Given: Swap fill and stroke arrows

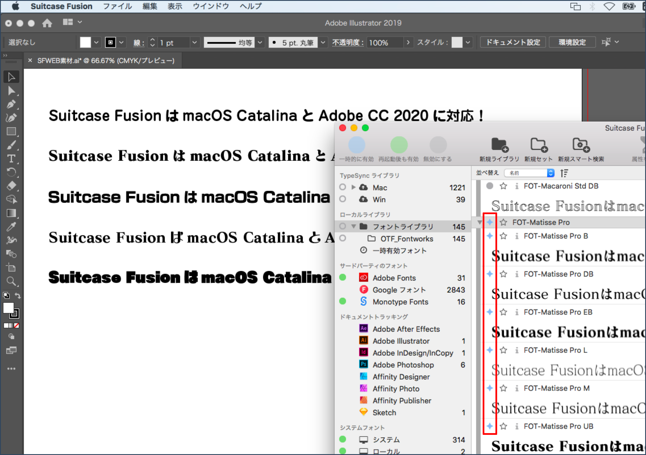Looking at the screenshot, I should [18, 296].
